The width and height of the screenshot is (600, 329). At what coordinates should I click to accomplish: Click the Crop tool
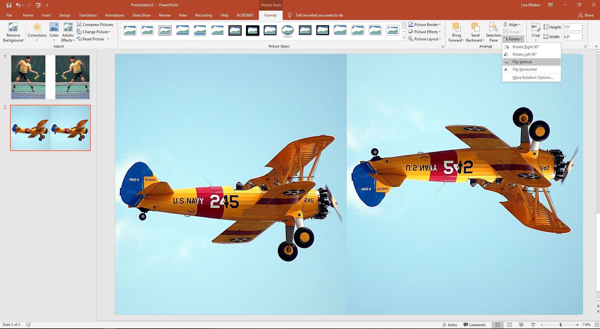coord(536,32)
